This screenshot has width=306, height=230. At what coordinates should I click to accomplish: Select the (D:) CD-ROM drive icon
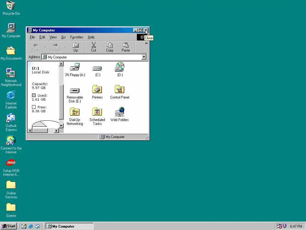[x=120, y=69]
